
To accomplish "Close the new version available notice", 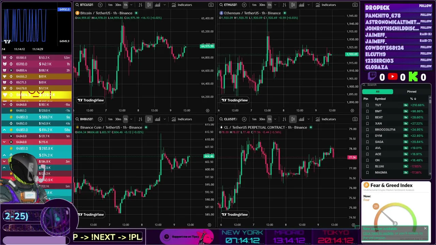I will (425, 228).
